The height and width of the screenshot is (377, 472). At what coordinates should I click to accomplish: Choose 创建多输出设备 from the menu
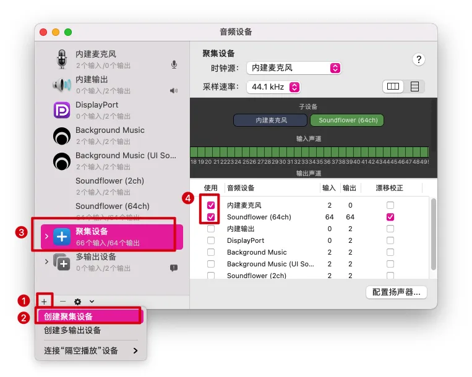click(x=72, y=331)
